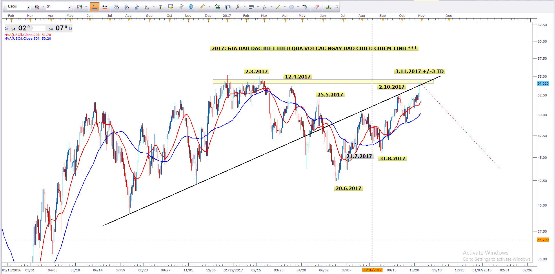Select the ruler measurement tool

coord(203,7)
